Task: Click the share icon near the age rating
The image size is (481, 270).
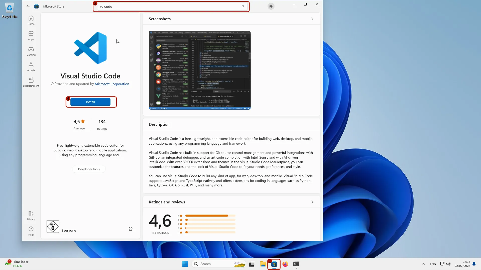Action: click(131, 229)
